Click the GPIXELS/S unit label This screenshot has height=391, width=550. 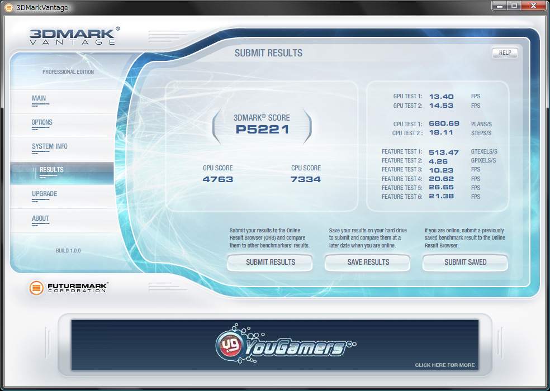(483, 161)
